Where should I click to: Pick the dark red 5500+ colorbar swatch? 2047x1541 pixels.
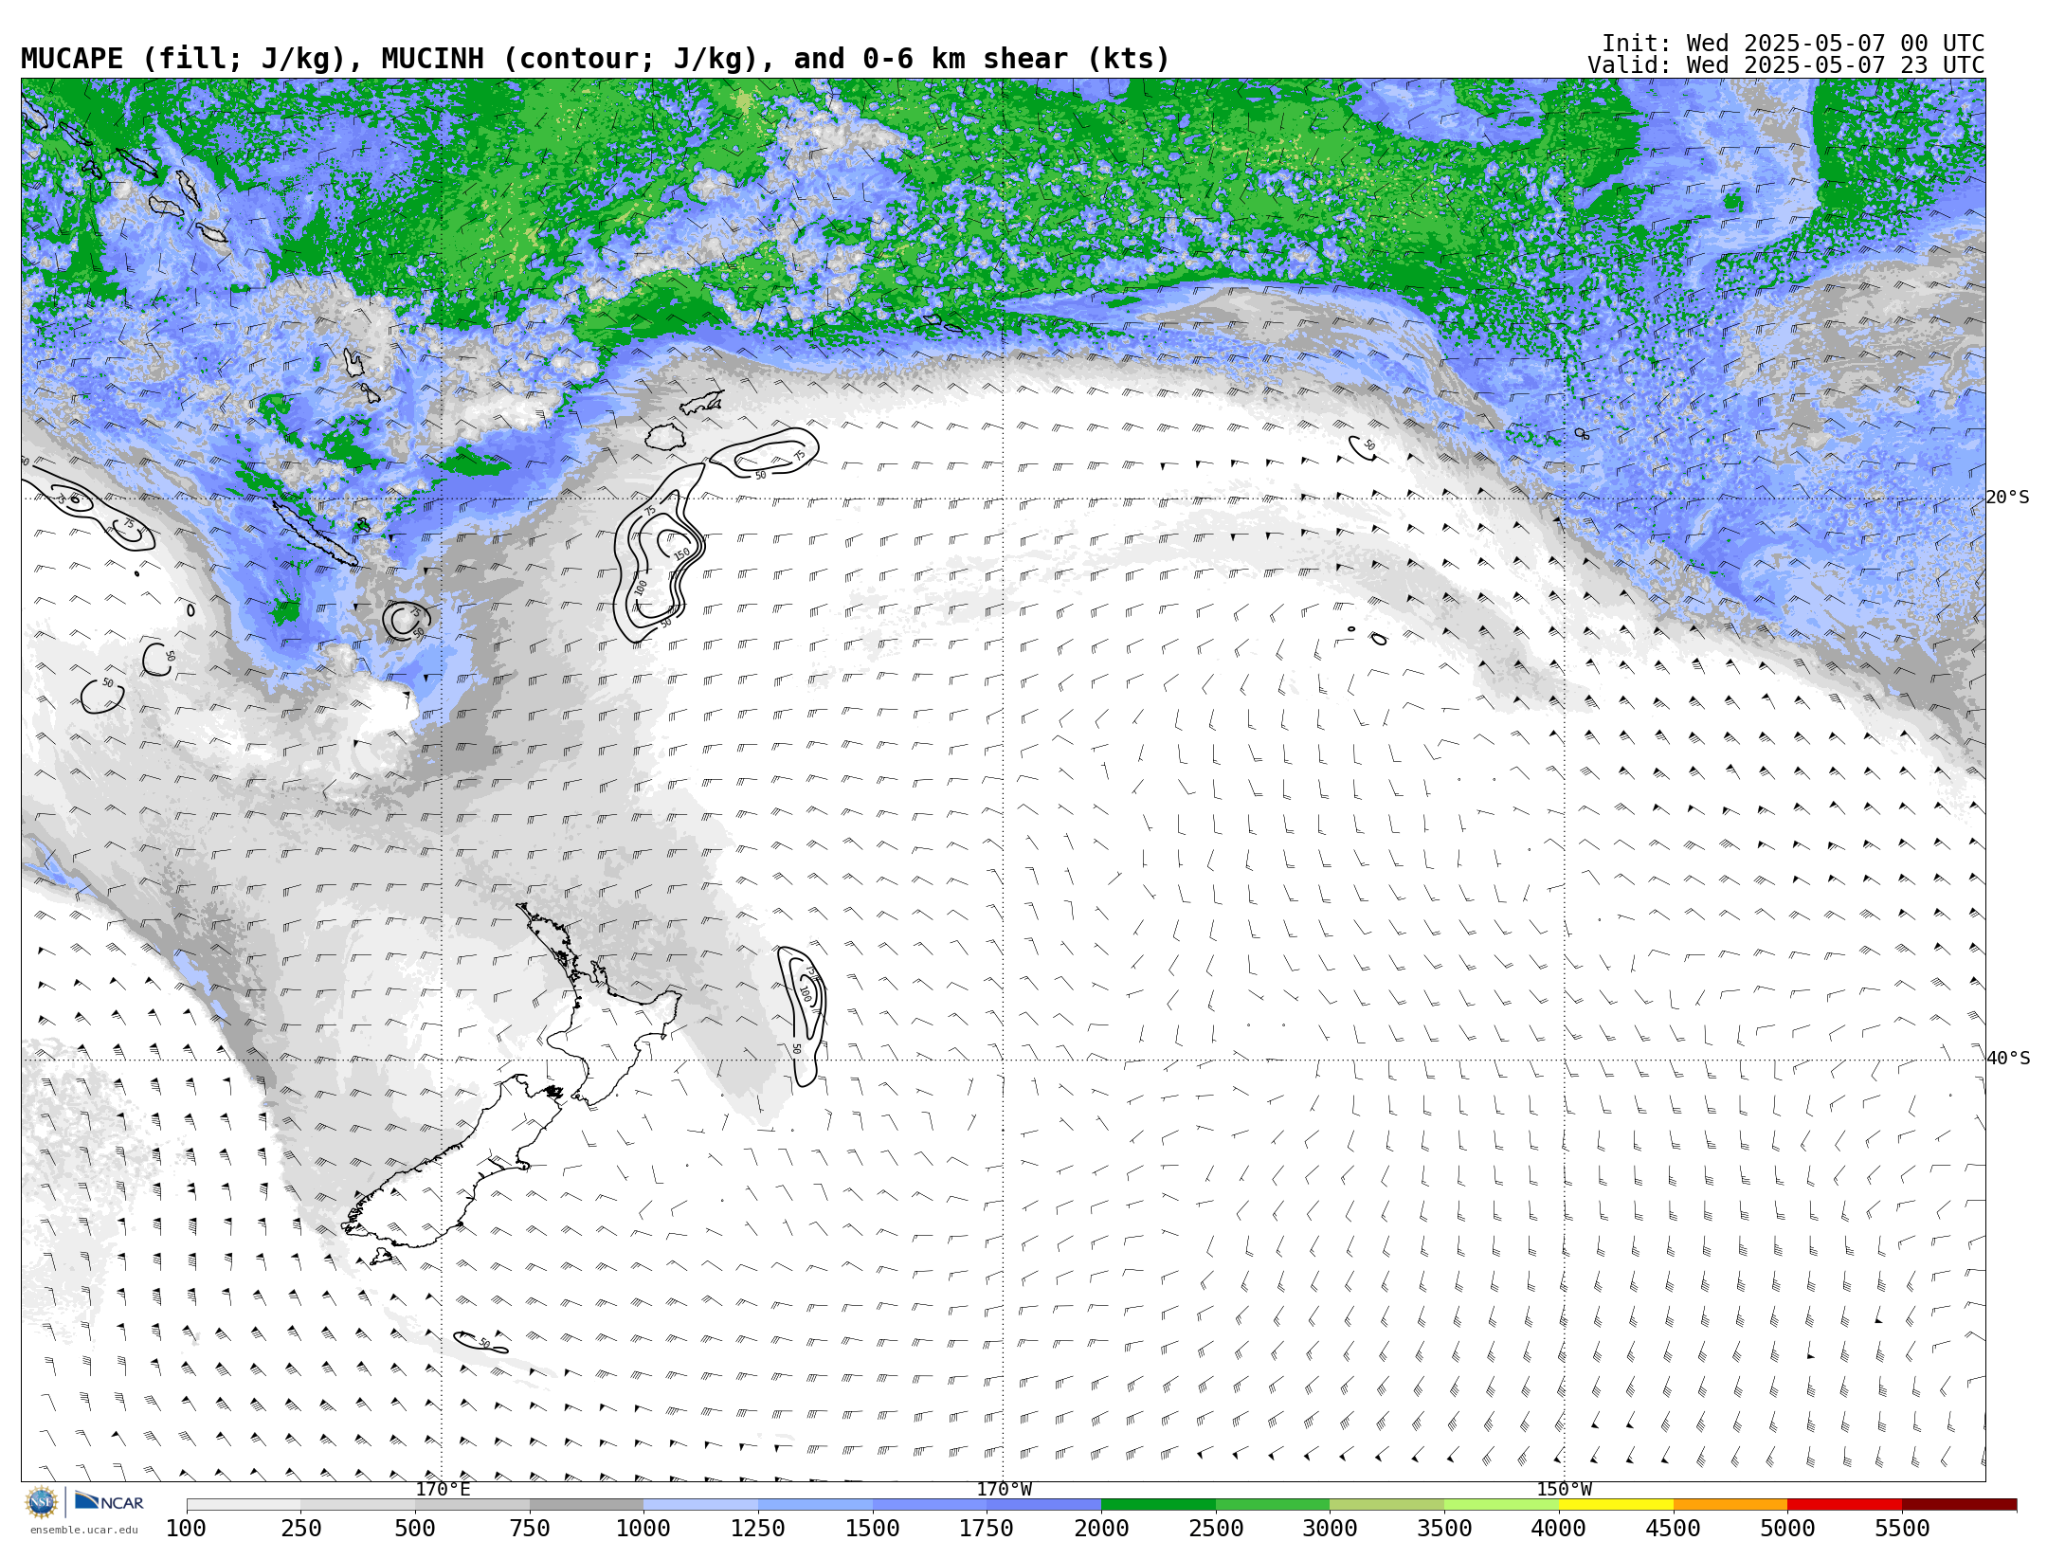click(x=1959, y=1505)
